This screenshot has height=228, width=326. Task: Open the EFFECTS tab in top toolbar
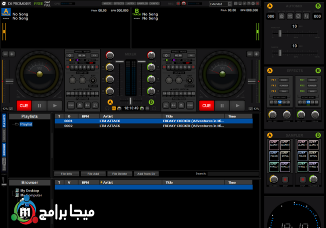(x=119, y=4)
